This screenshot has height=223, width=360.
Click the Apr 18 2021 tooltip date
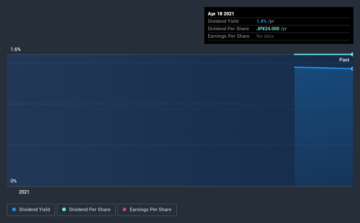pyautogui.click(x=221, y=14)
